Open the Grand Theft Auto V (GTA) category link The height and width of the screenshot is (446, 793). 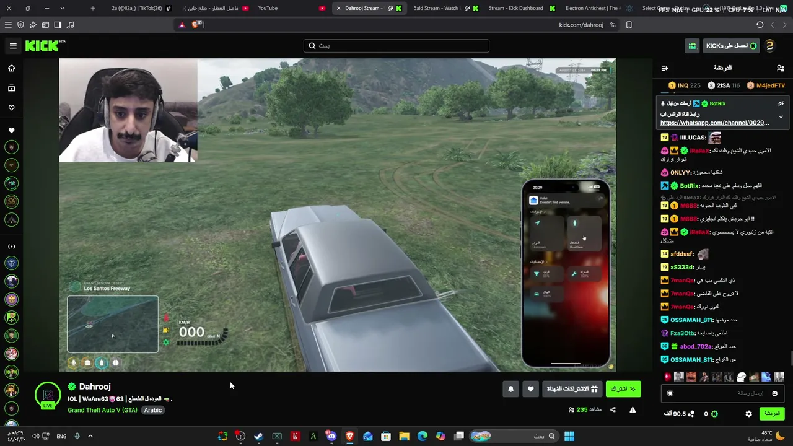point(102,410)
